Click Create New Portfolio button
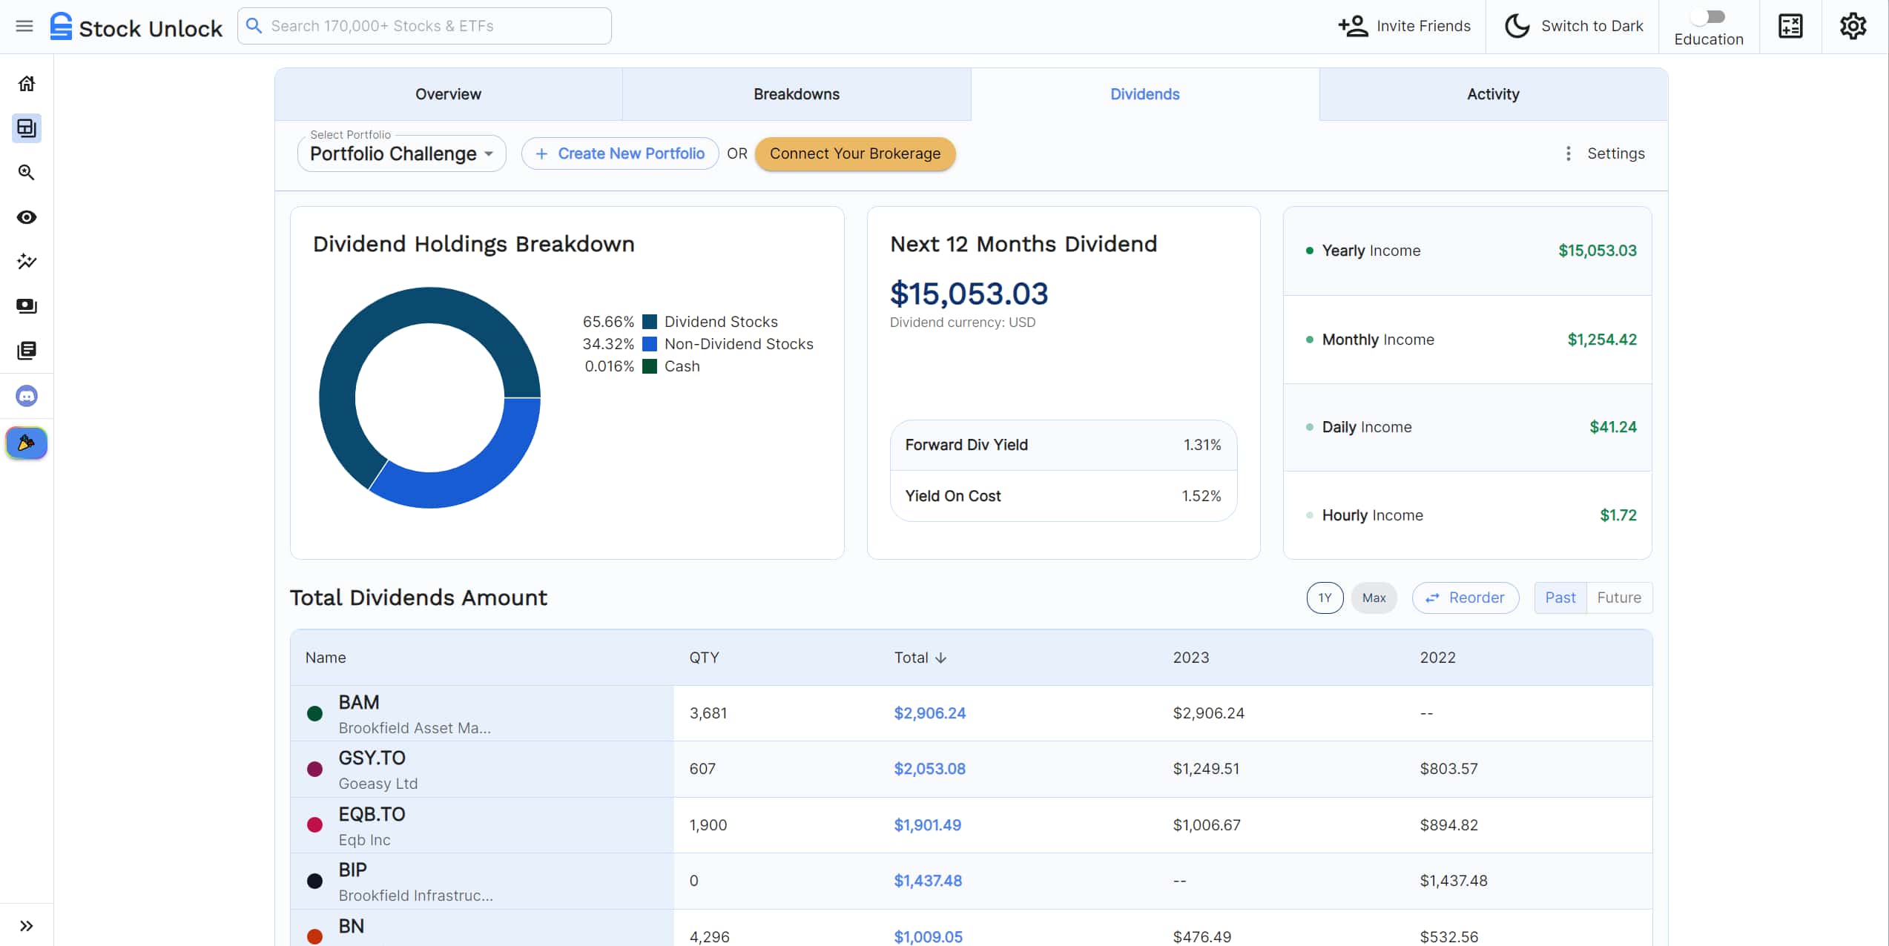Image resolution: width=1889 pixels, height=946 pixels. point(620,153)
